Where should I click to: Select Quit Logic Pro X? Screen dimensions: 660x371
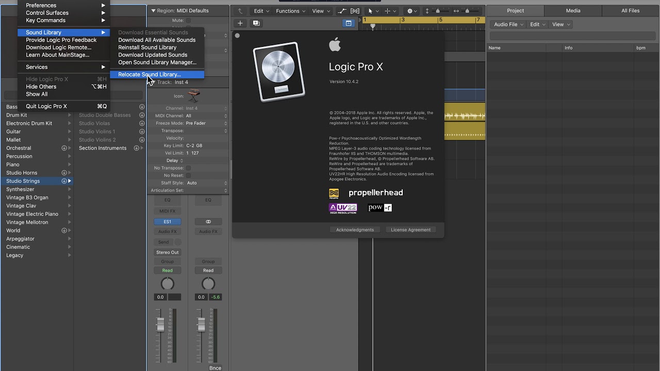pyautogui.click(x=63, y=106)
